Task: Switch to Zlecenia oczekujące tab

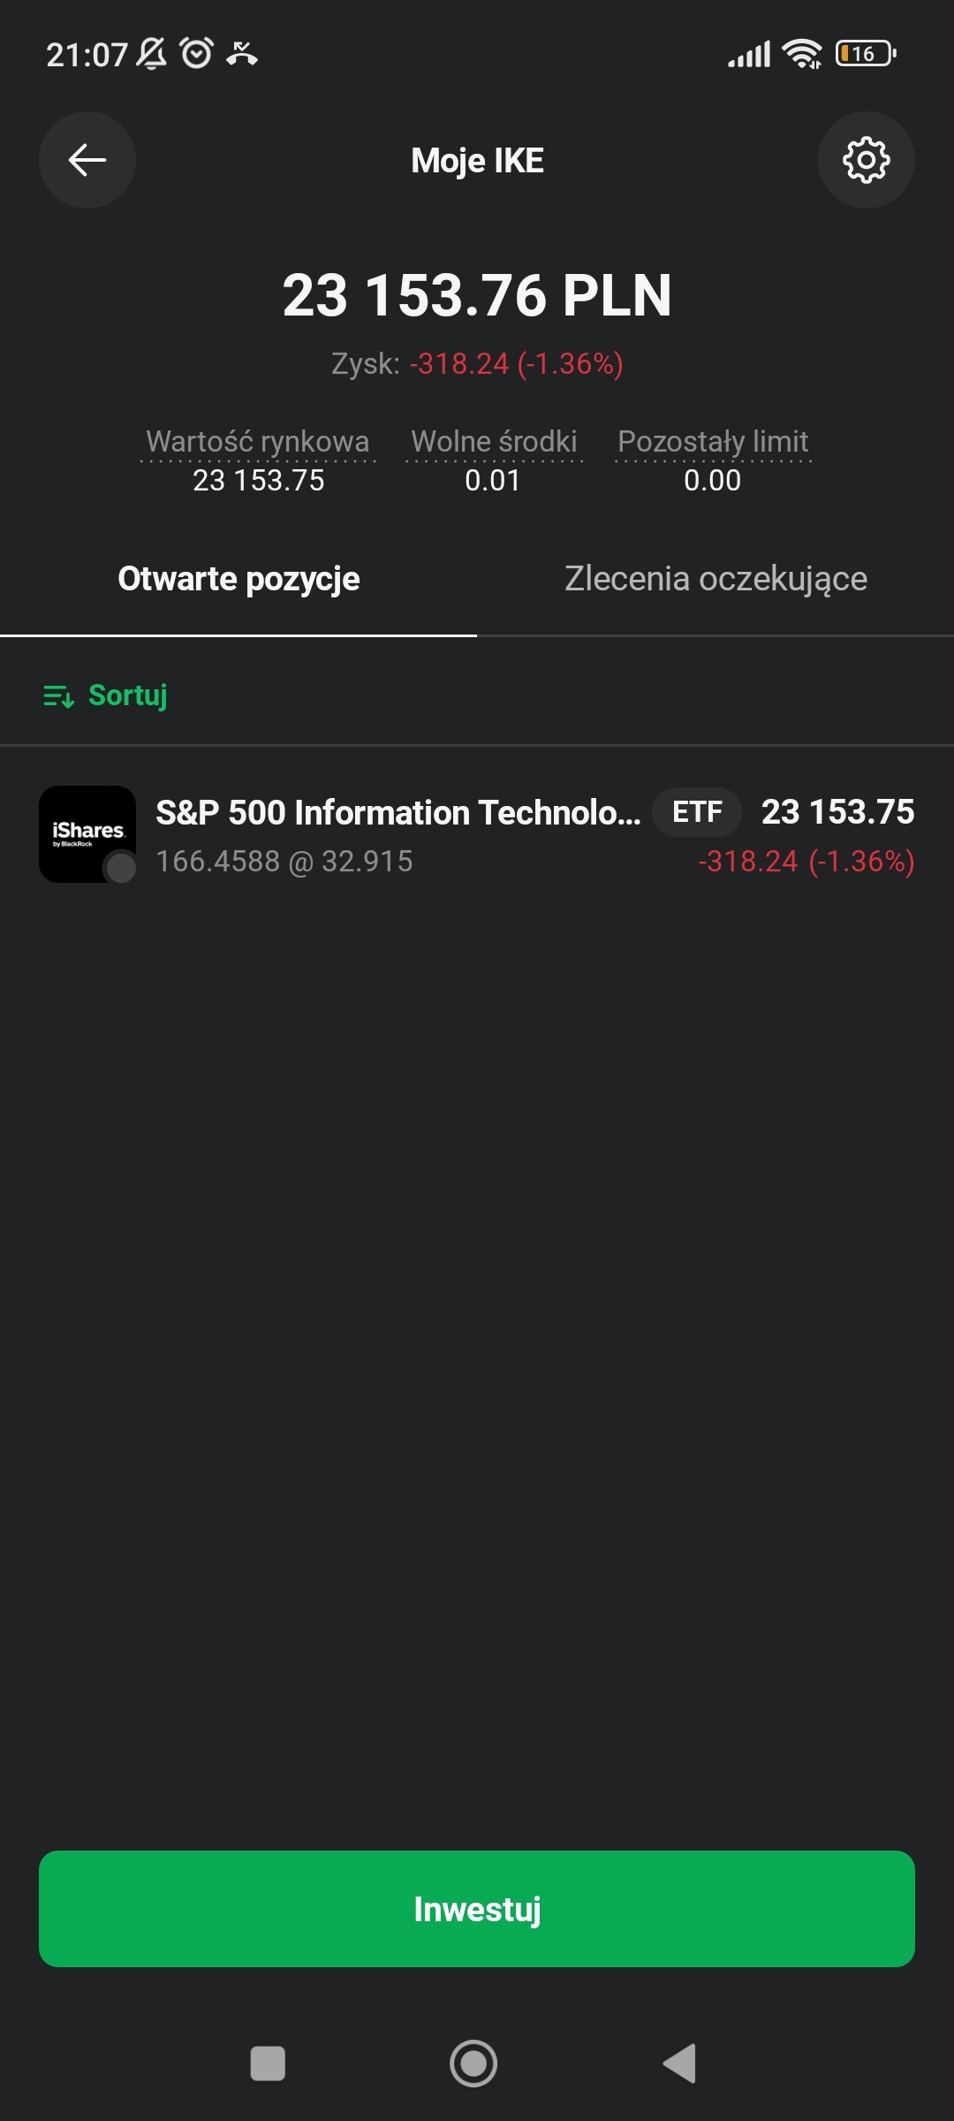Action: tap(715, 579)
